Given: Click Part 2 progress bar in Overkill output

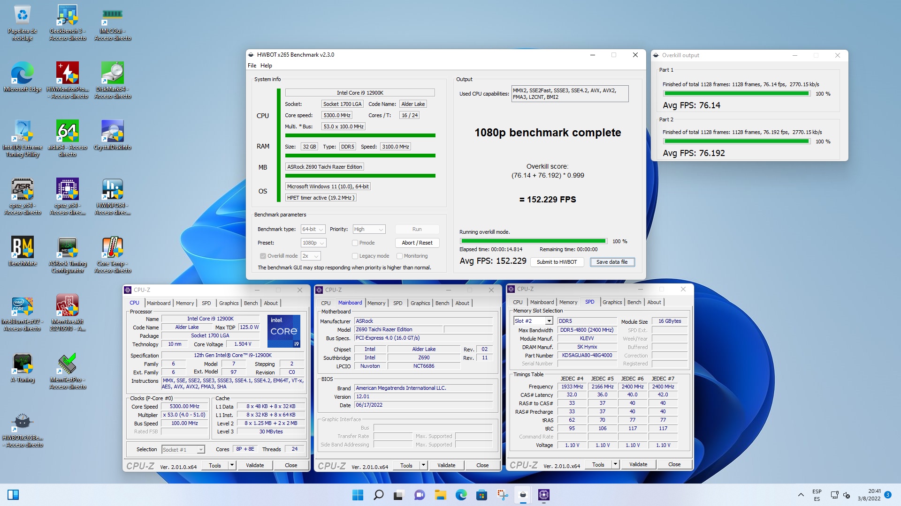Looking at the screenshot, I should click(x=737, y=141).
